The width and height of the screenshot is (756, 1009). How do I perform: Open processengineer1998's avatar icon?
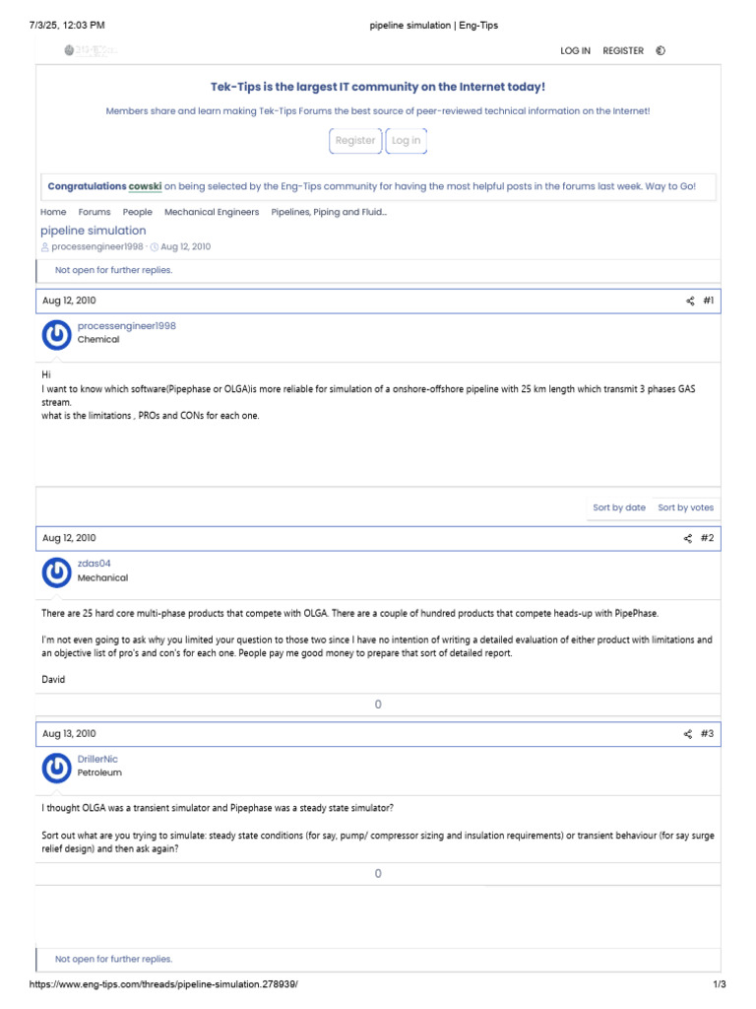pyautogui.click(x=57, y=336)
